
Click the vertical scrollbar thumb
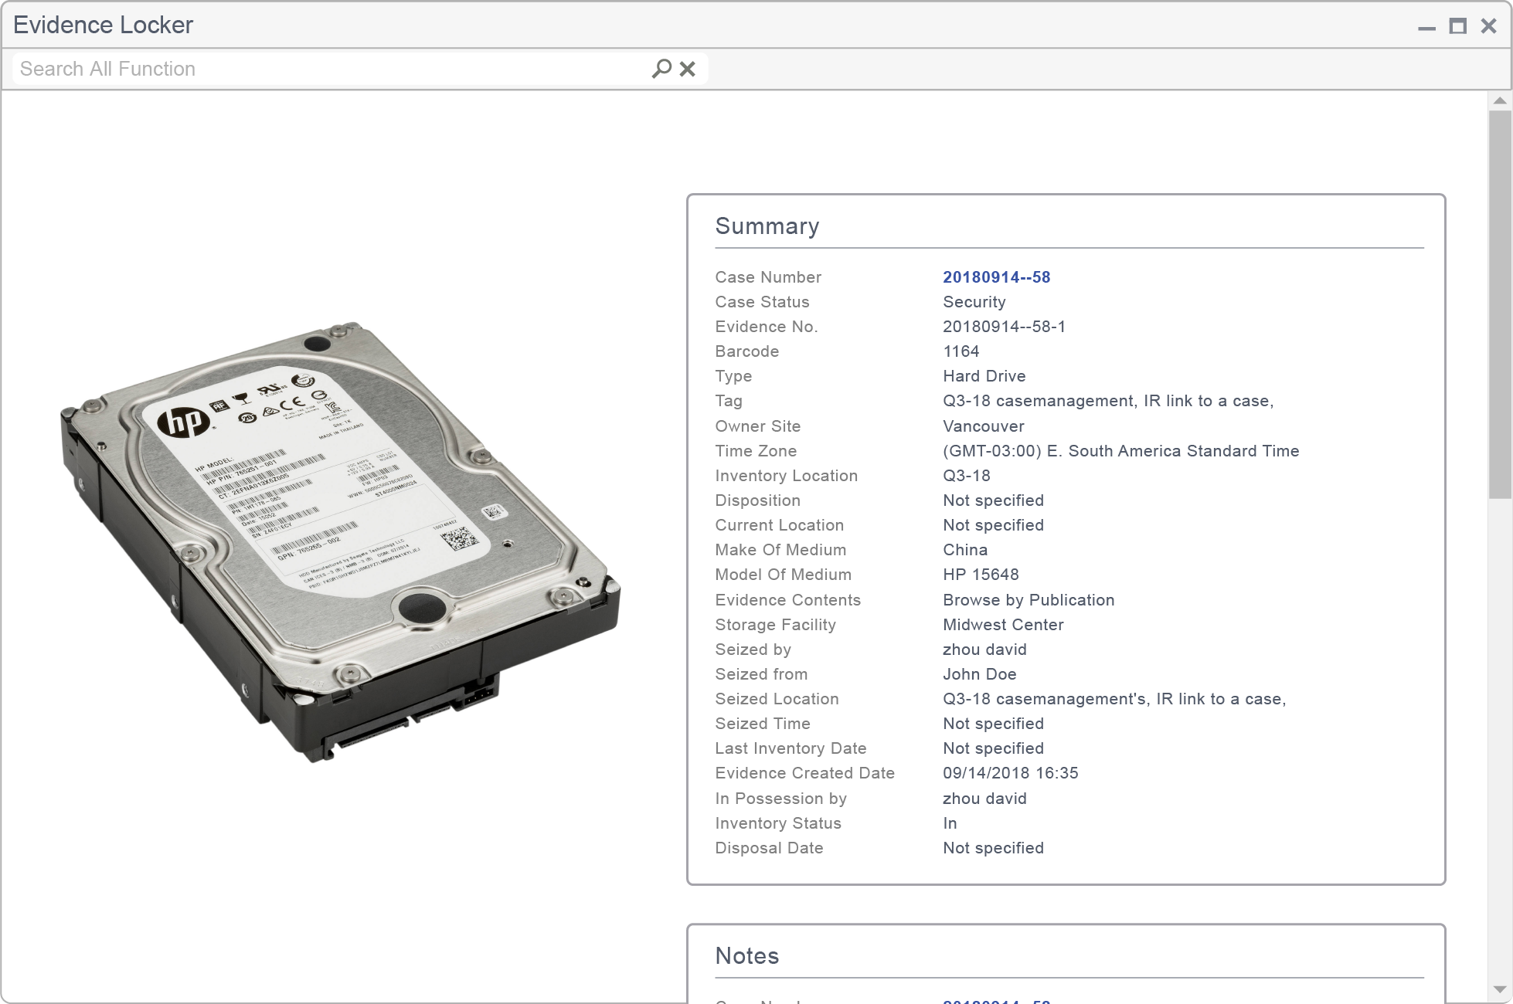click(x=1500, y=304)
